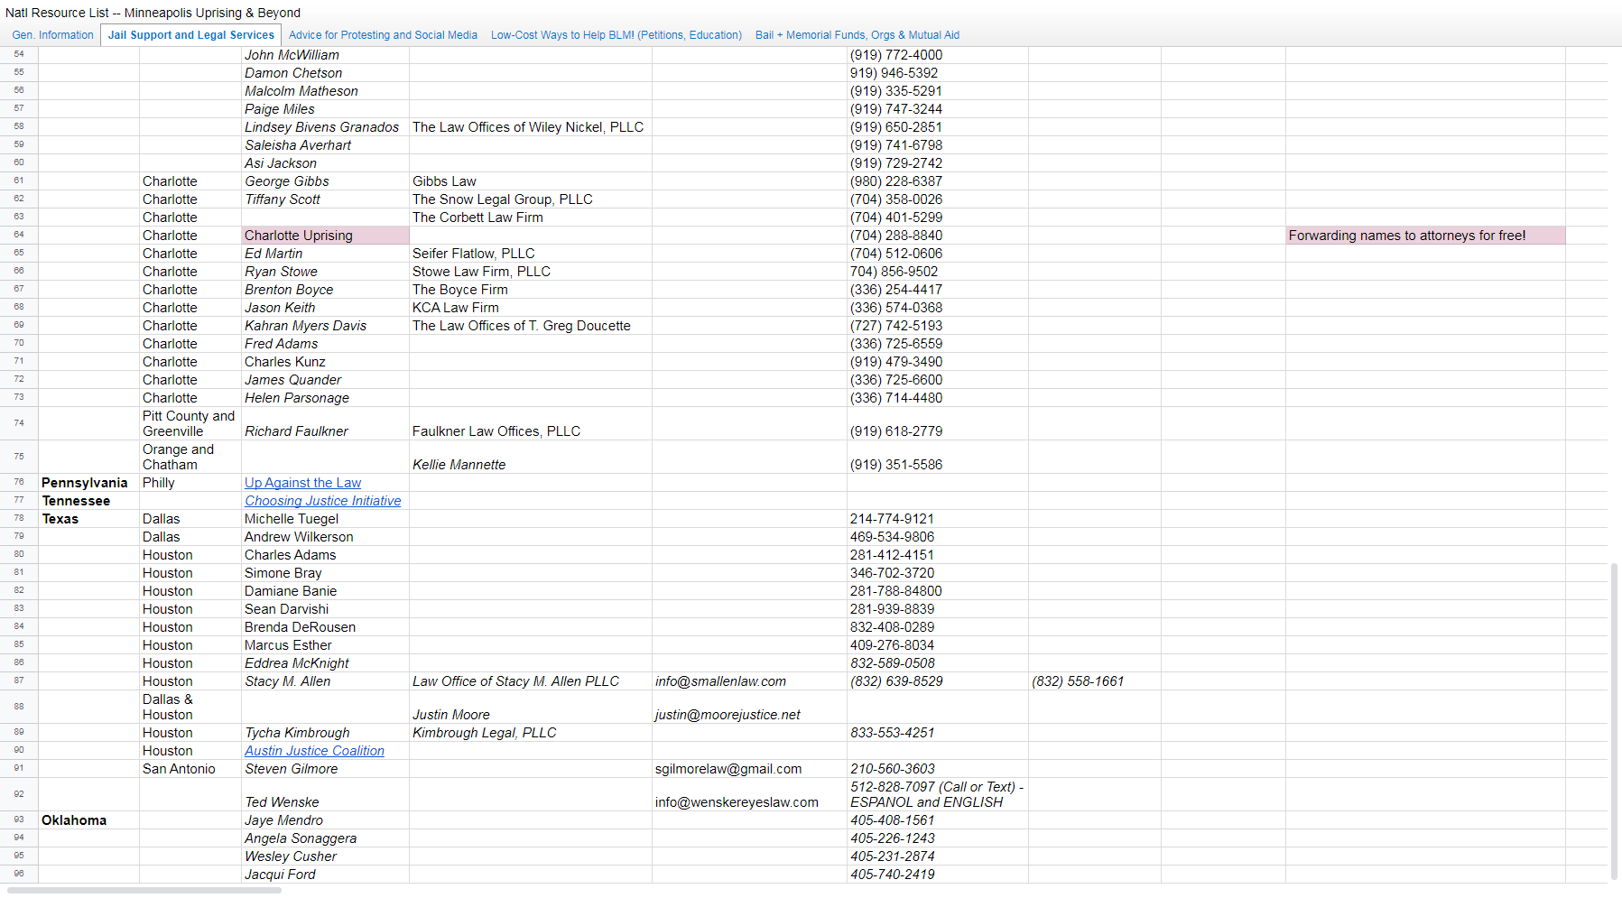Select 'Faulkner Law Offices, PLLC' cell

[530, 424]
